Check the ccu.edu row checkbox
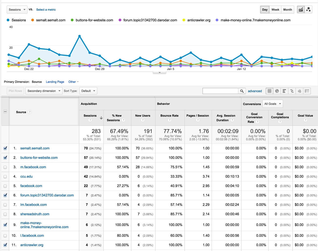318x251 pixels. click(x=5, y=177)
